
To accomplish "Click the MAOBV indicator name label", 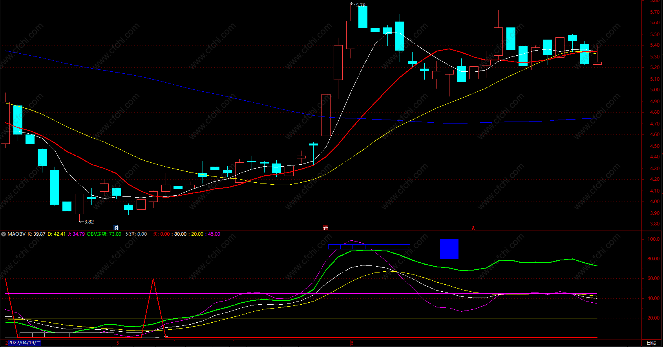I will click(16, 234).
